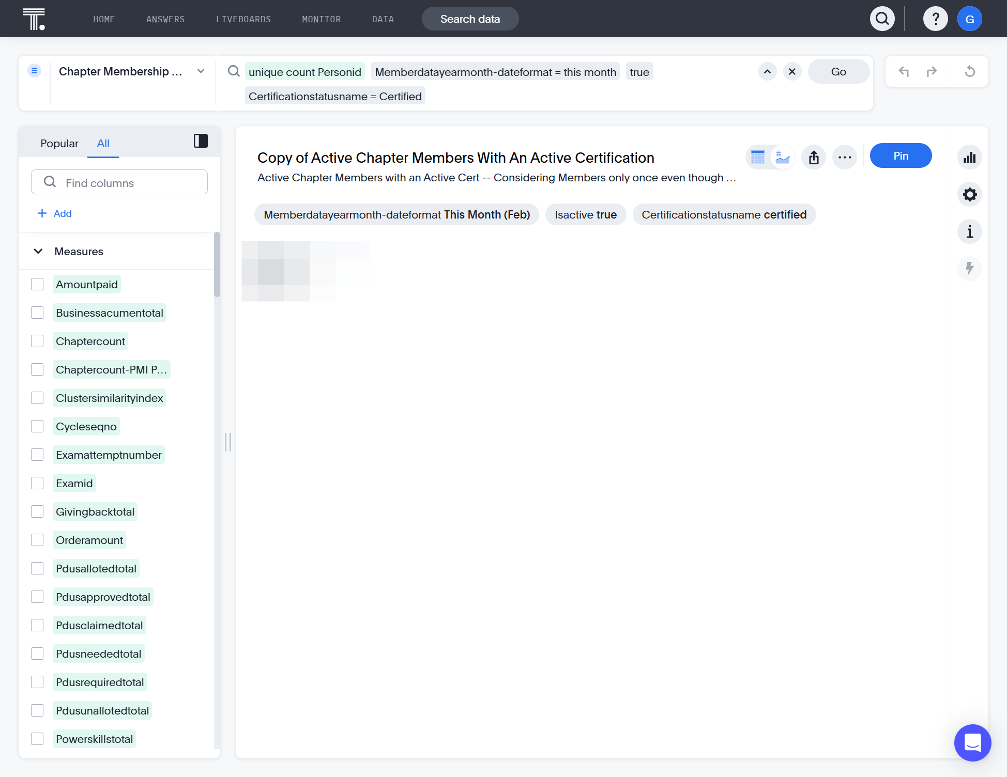Image resolution: width=1007 pixels, height=777 pixels.
Task: Check the Businessacumentotal checkbox
Action: [37, 313]
